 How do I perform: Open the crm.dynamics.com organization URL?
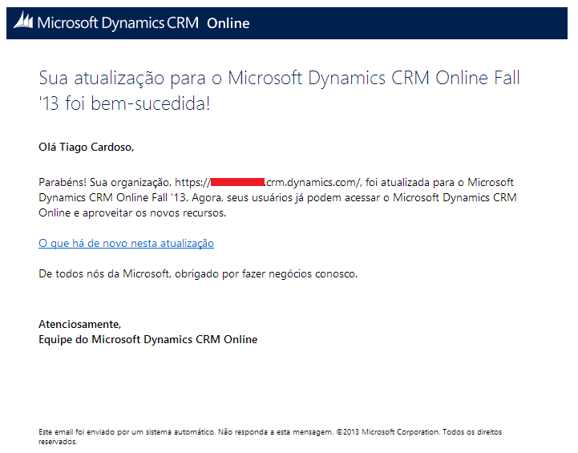tap(314, 183)
